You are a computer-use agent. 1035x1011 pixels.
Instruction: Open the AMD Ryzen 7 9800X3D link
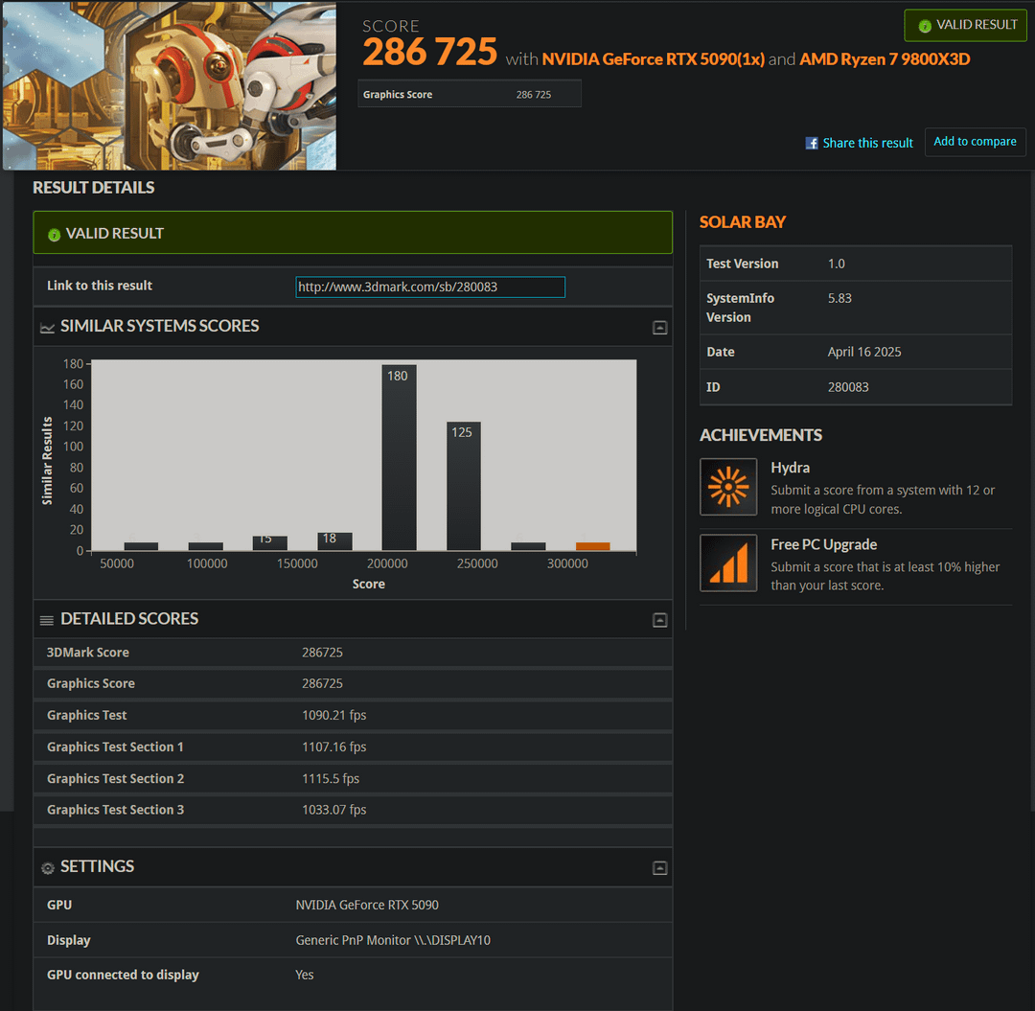tap(885, 59)
